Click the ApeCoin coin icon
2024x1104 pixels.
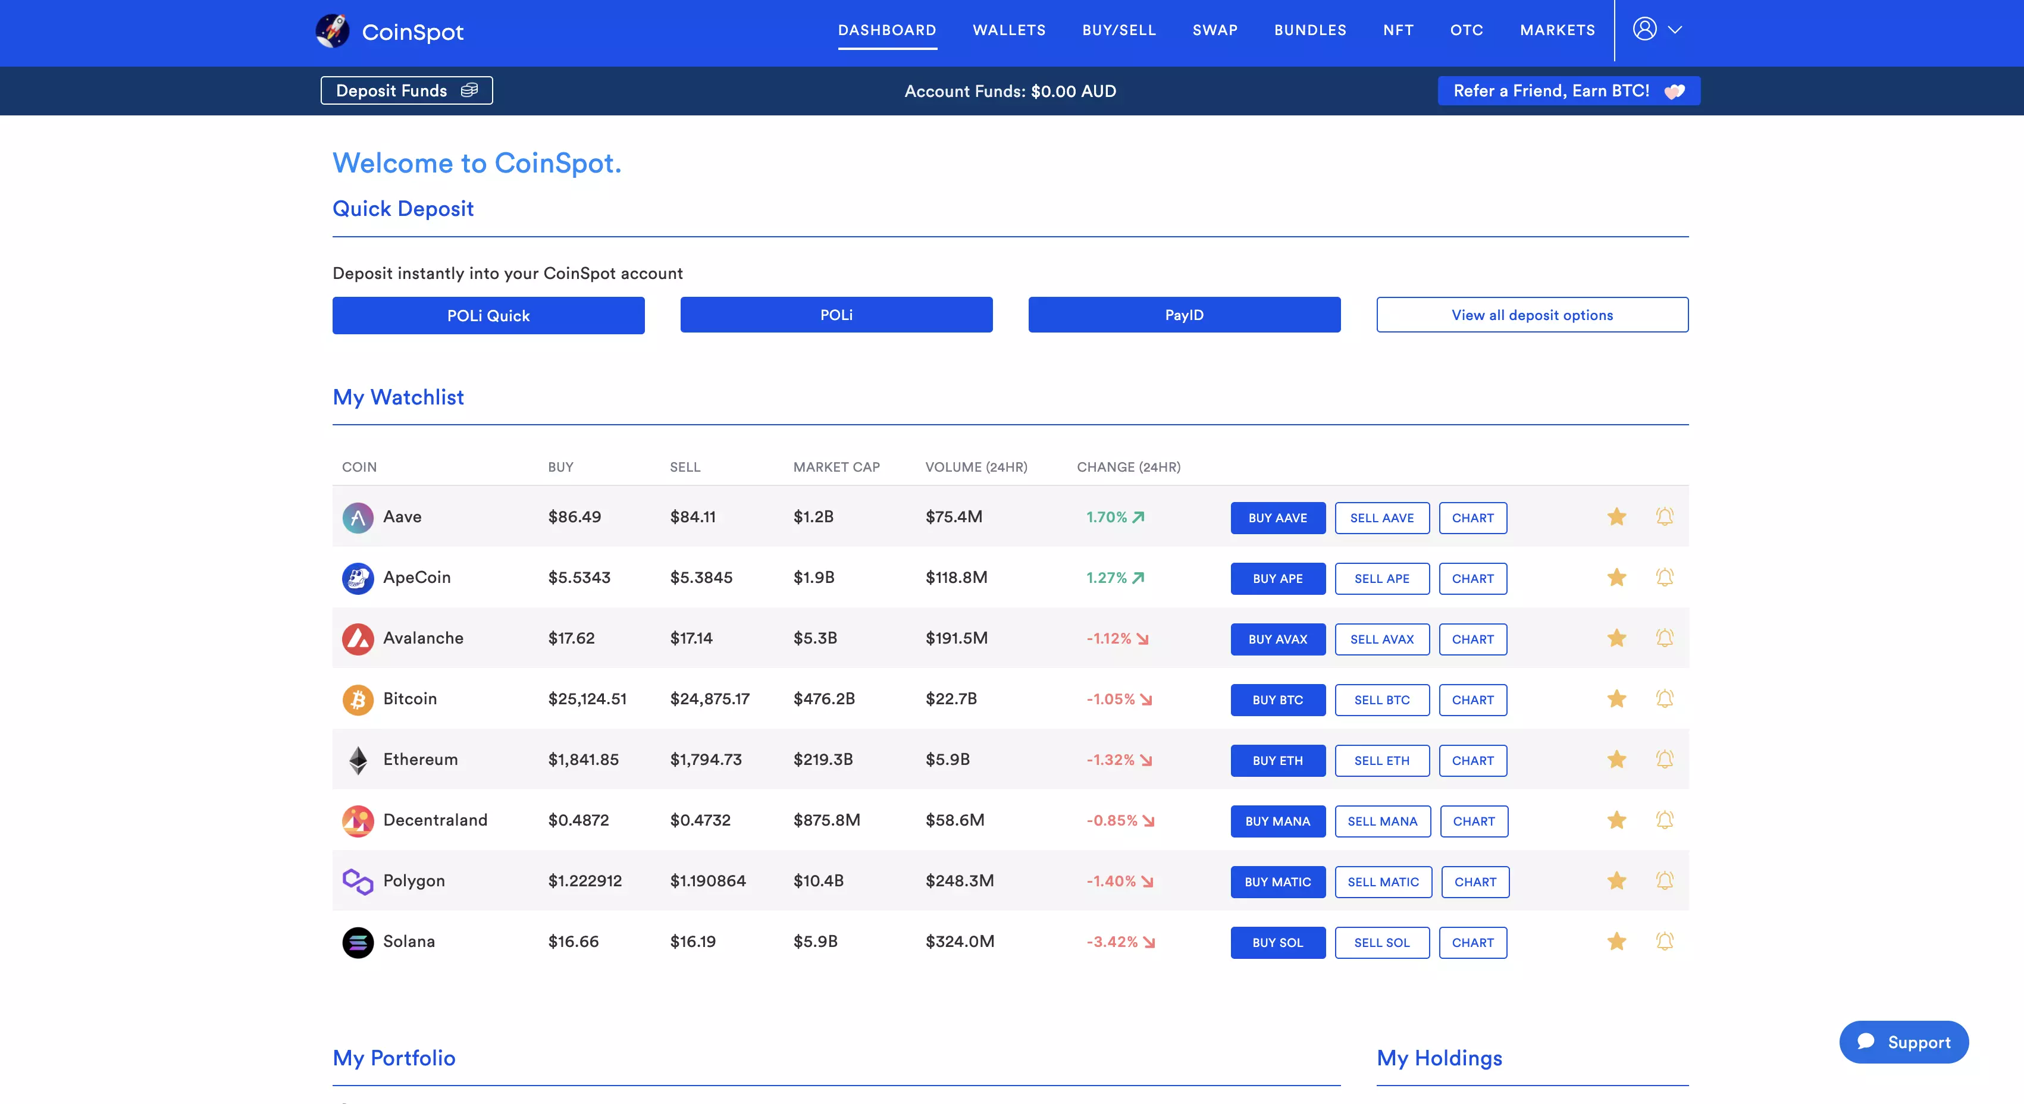tap(358, 578)
